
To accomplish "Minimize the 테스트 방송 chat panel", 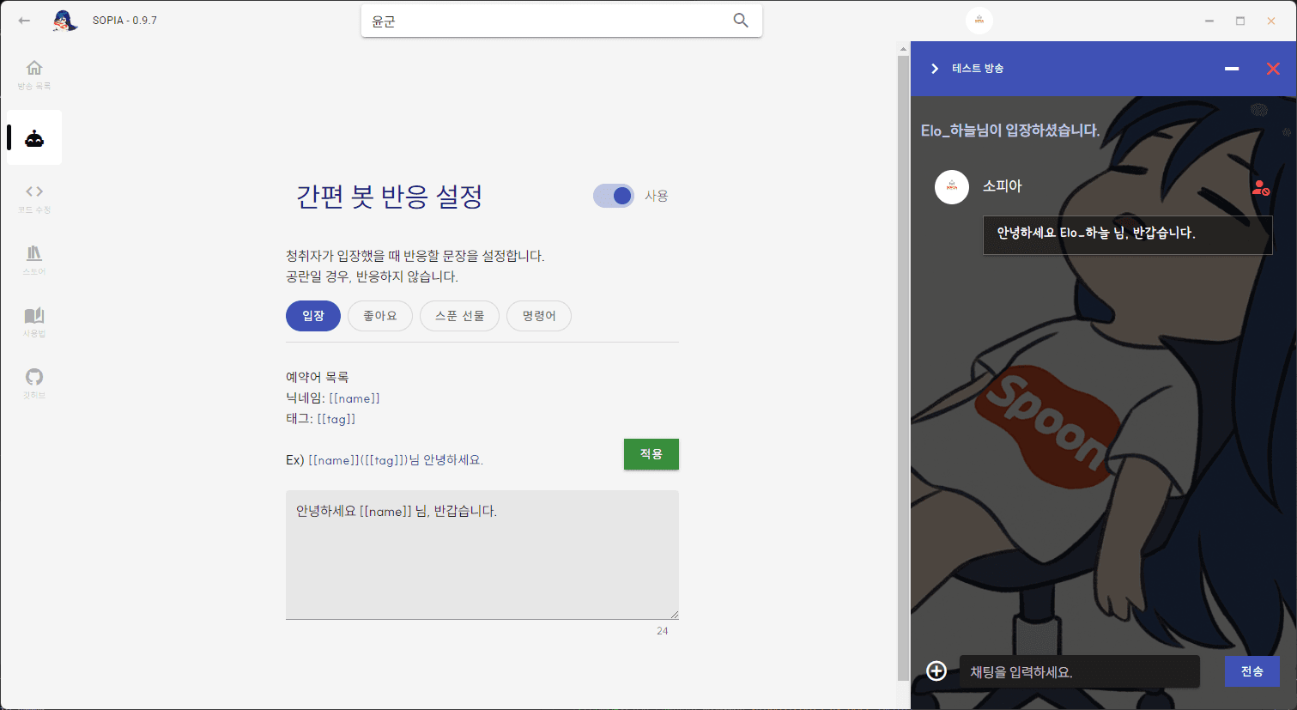I will (x=1232, y=69).
